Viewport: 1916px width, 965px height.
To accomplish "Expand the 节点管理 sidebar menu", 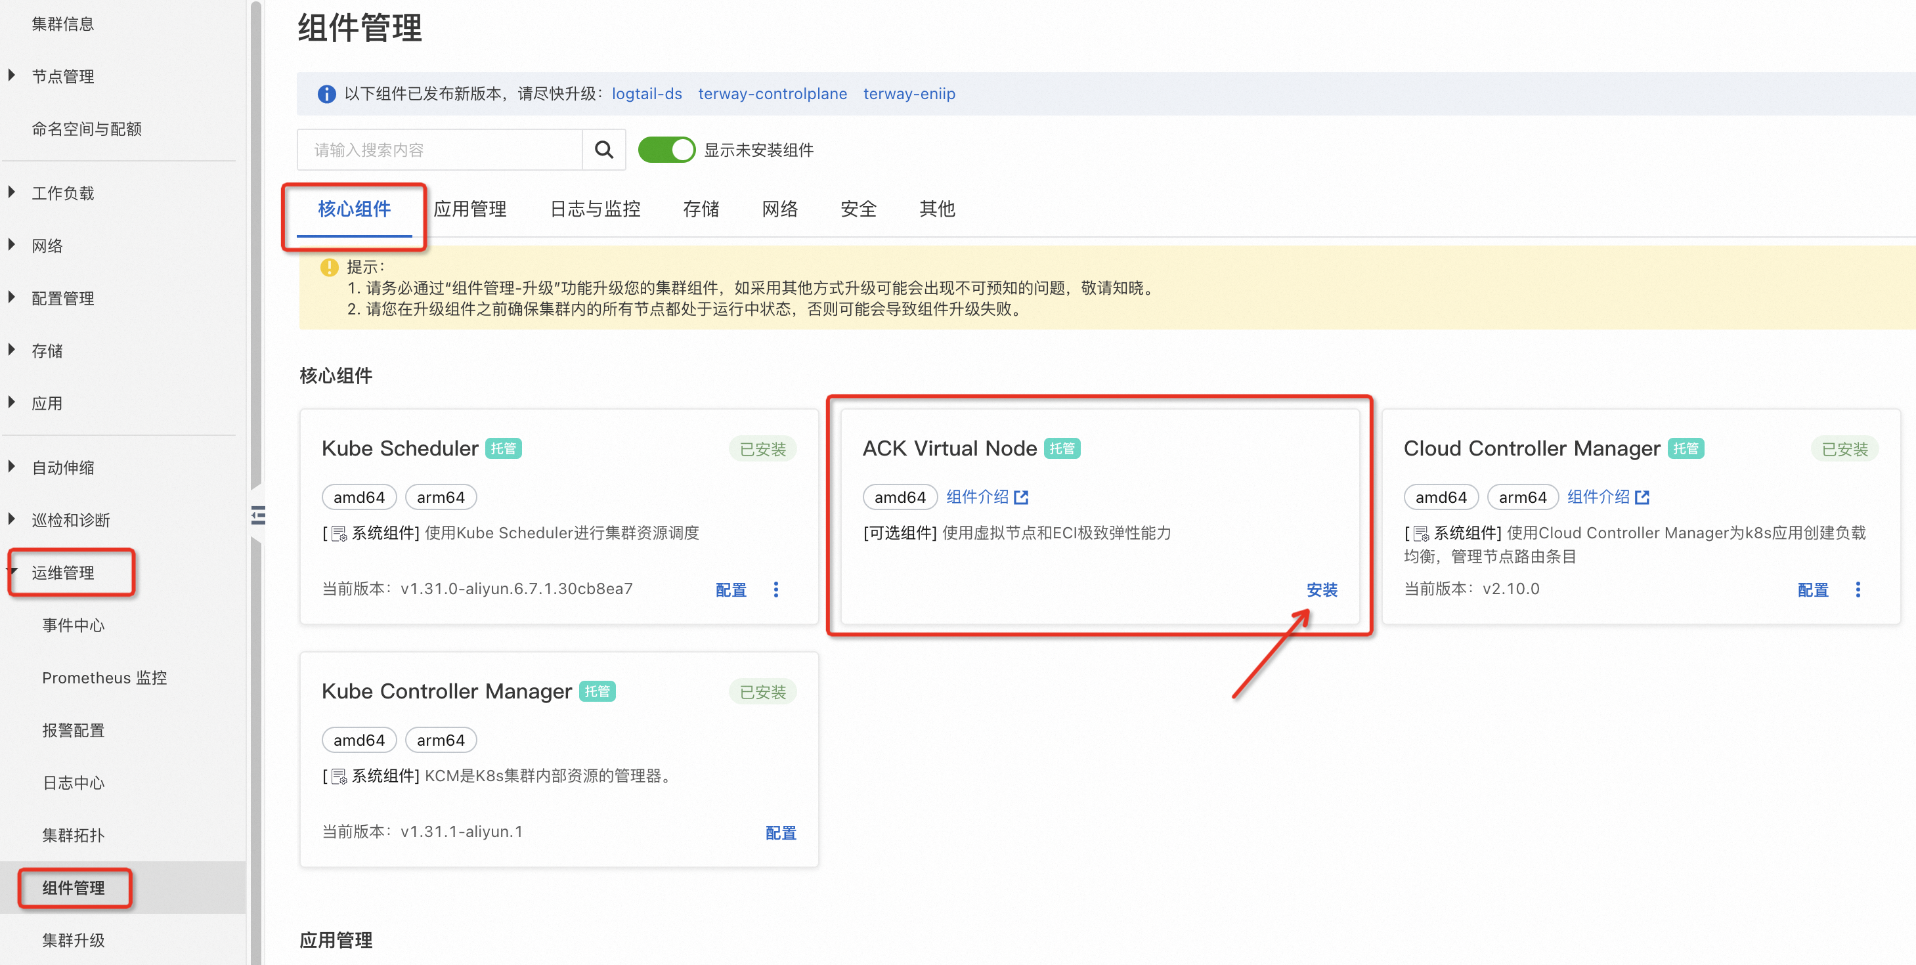I will pyautogui.click(x=62, y=76).
